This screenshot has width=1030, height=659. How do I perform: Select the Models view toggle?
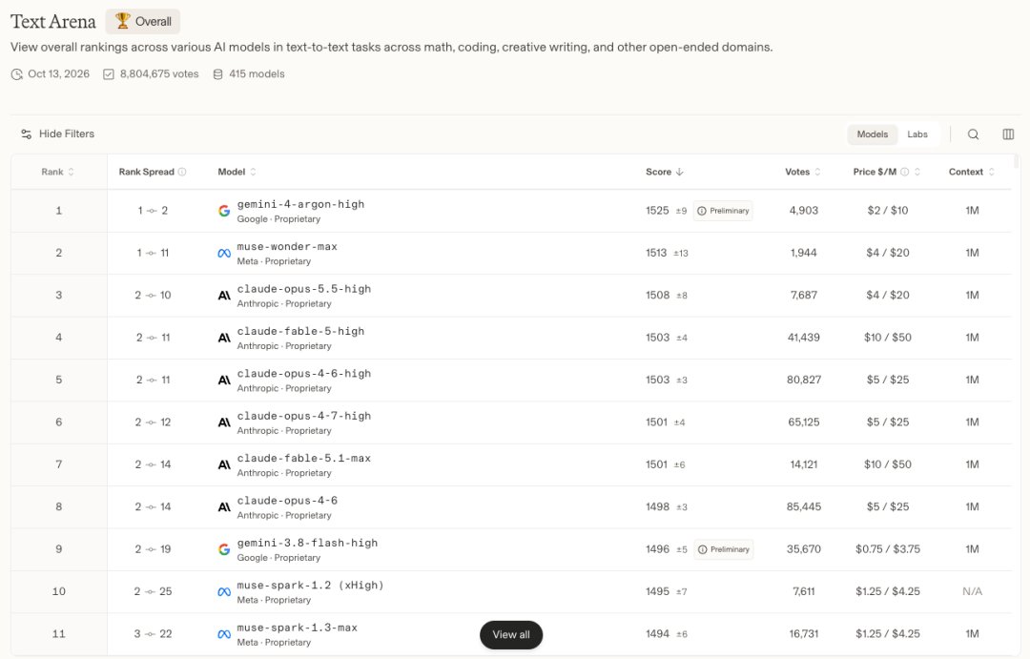click(872, 134)
